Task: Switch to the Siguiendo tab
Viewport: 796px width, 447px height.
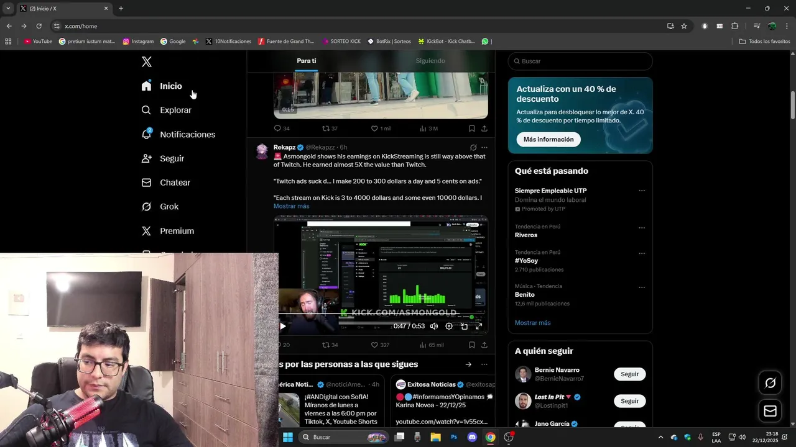Action: click(430, 61)
